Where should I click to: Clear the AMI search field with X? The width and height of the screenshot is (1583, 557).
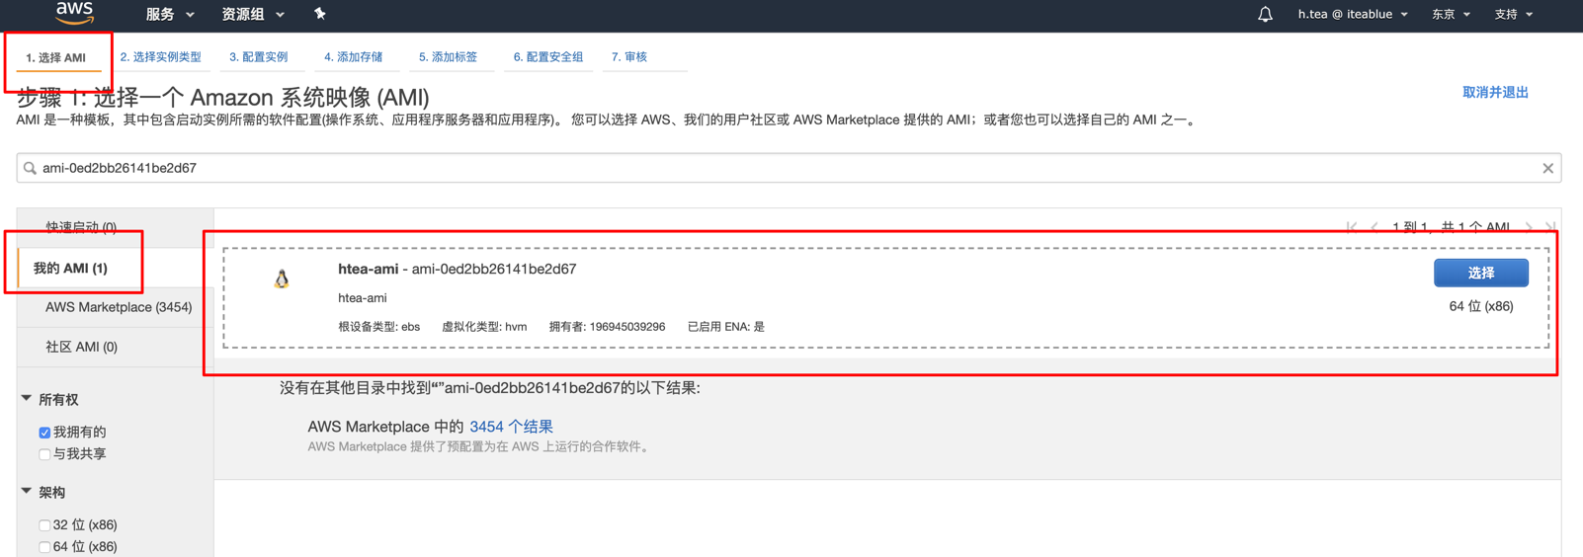pos(1547,169)
